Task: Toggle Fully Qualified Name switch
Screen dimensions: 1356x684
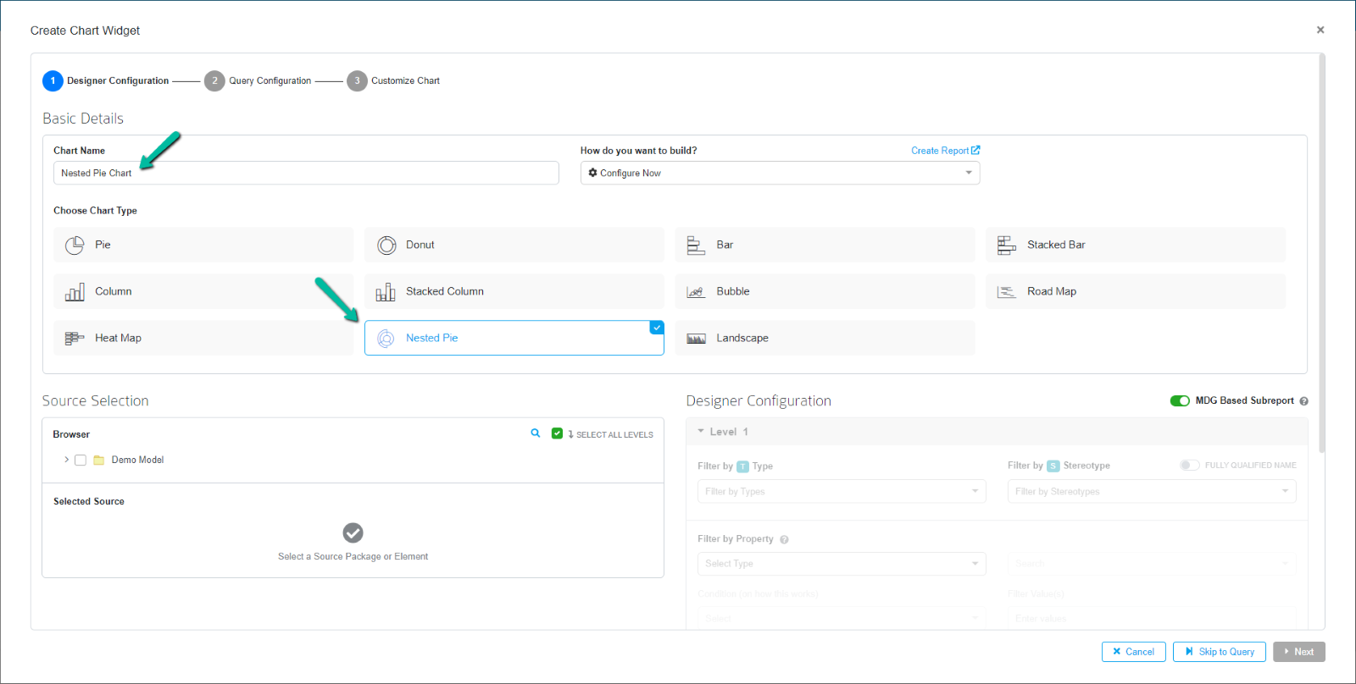Action: 1190,465
